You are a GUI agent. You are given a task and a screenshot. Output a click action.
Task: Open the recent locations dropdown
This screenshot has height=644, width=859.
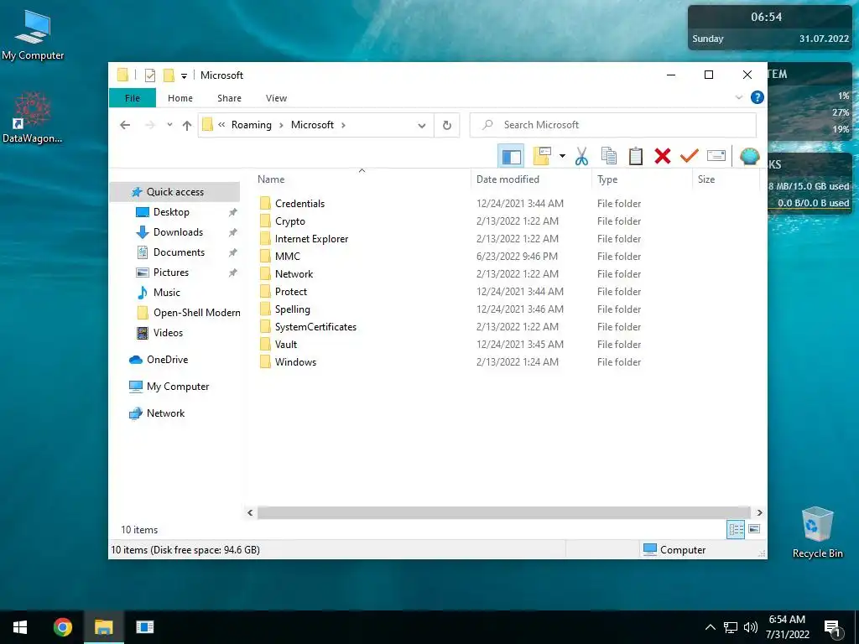pos(169,125)
